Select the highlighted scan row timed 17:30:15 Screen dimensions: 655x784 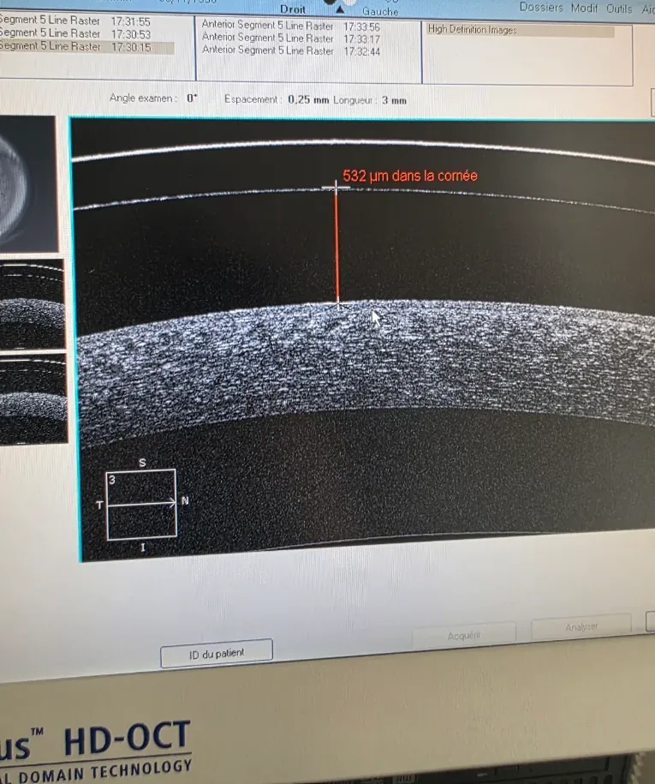tap(87, 47)
